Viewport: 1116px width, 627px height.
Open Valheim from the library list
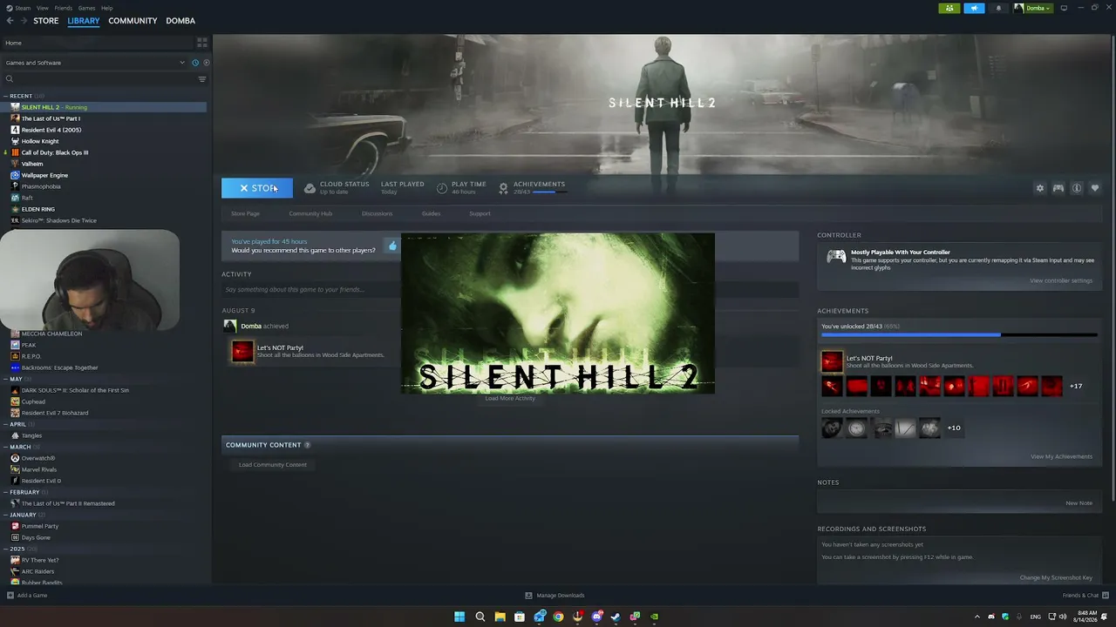click(32, 164)
